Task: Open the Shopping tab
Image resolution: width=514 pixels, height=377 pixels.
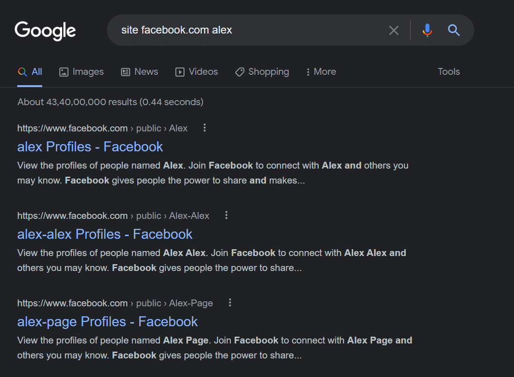Action: pyautogui.click(x=262, y=72)
